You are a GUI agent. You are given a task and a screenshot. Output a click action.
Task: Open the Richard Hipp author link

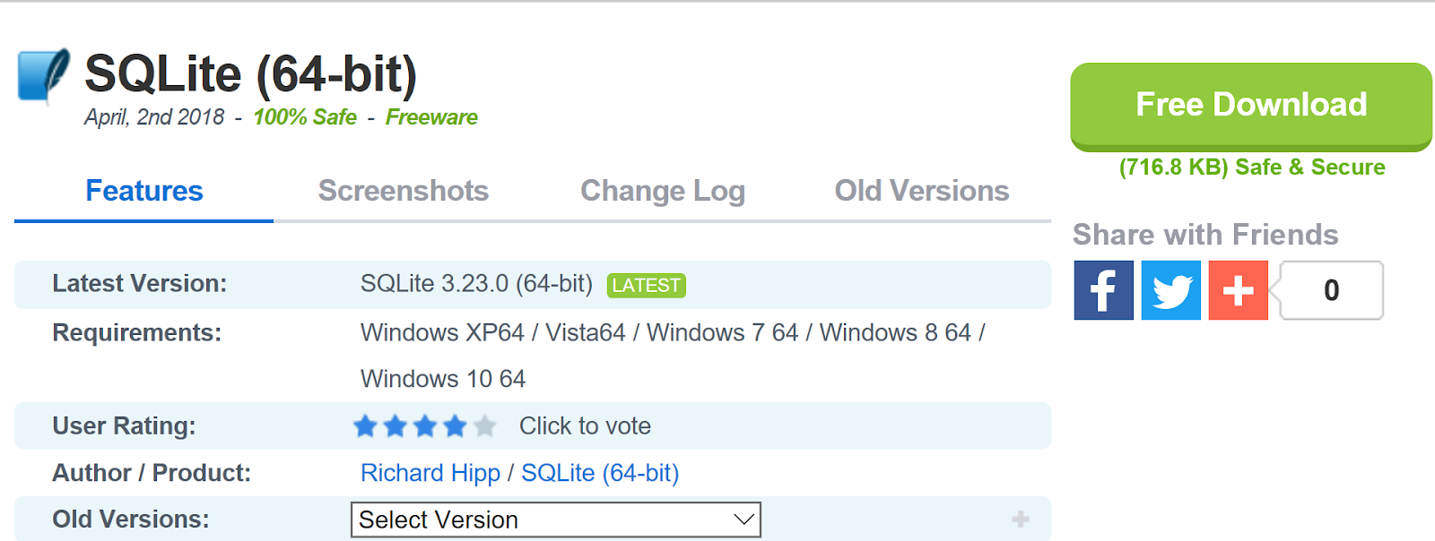[x=430, y=473]
